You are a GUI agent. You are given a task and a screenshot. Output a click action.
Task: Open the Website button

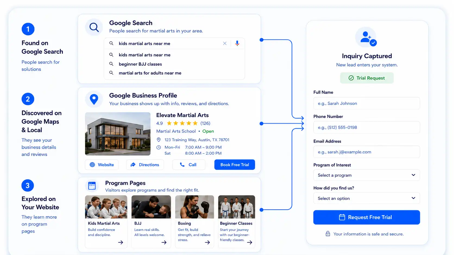(x=102, y=165)
